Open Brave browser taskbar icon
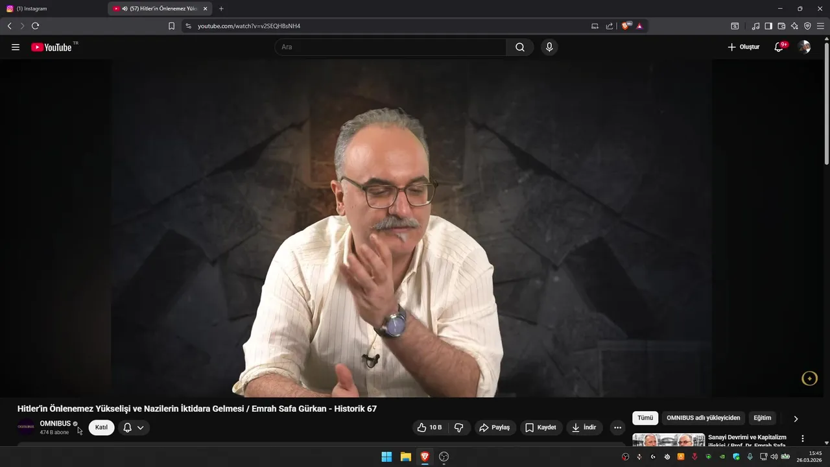 click(x=425, y=457)
